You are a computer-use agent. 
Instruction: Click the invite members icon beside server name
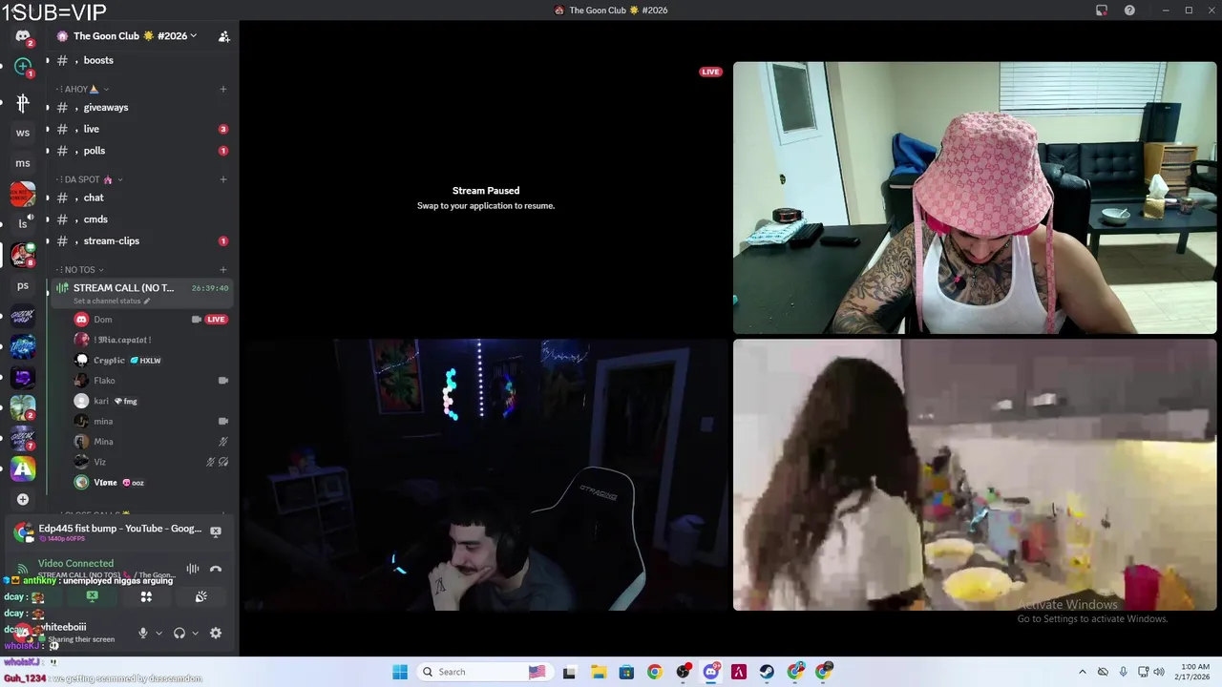223,36
